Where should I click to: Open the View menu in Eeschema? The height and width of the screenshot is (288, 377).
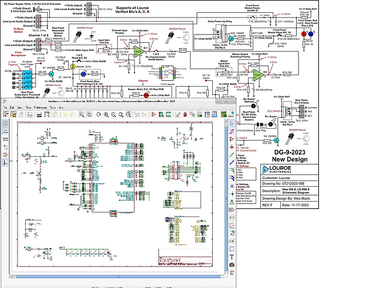[x=20, y=108]
